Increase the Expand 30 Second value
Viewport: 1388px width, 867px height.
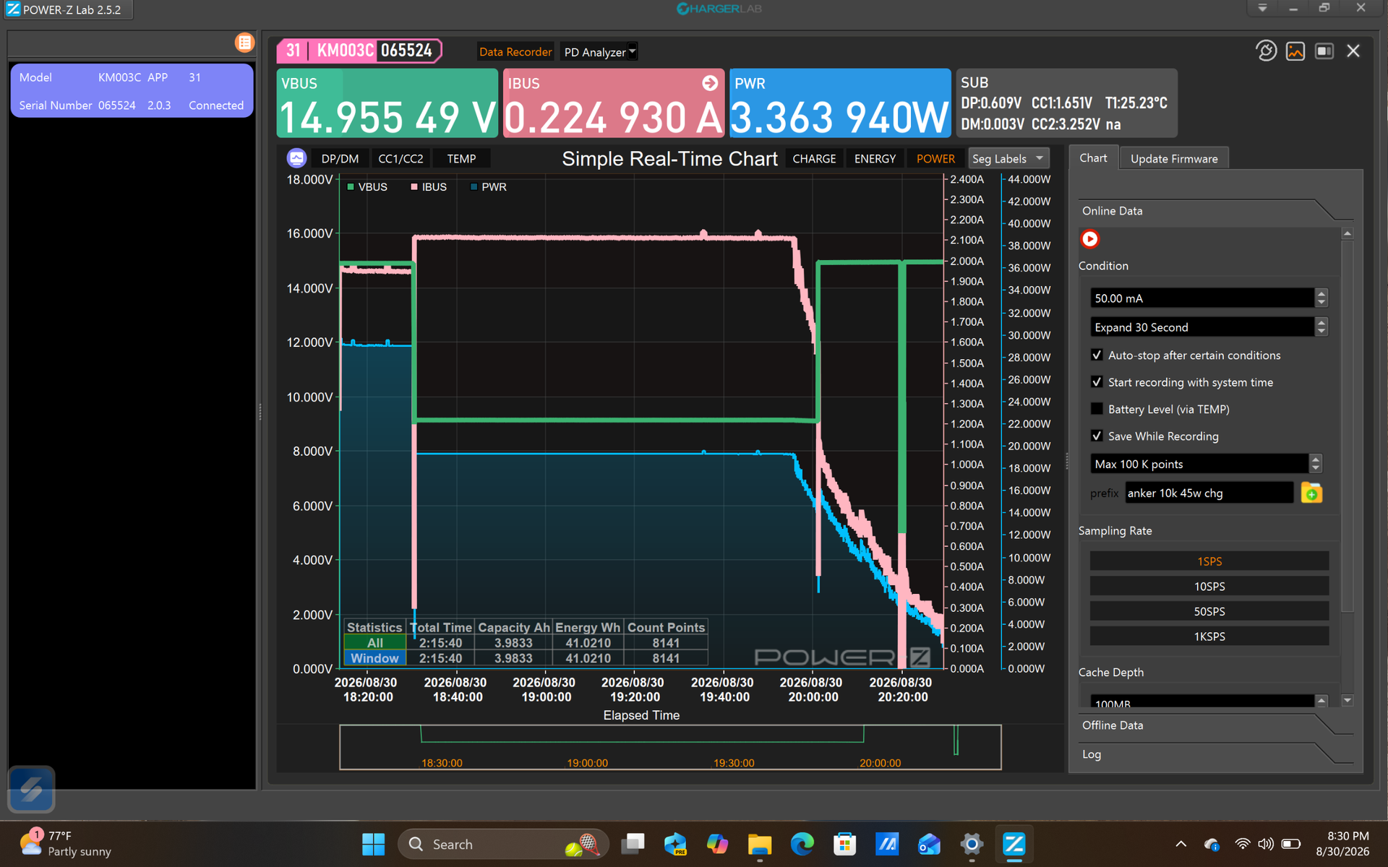(1321, 322)
